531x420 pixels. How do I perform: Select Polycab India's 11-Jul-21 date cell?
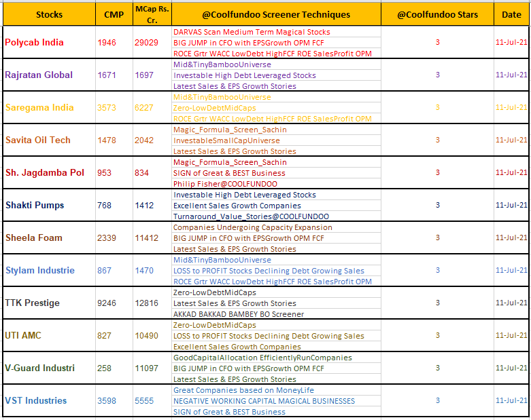click(x=511, y=43)
